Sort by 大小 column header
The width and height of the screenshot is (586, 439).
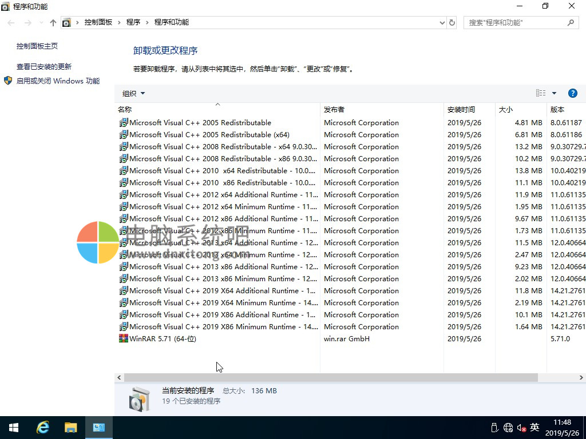tap(521, 109)
